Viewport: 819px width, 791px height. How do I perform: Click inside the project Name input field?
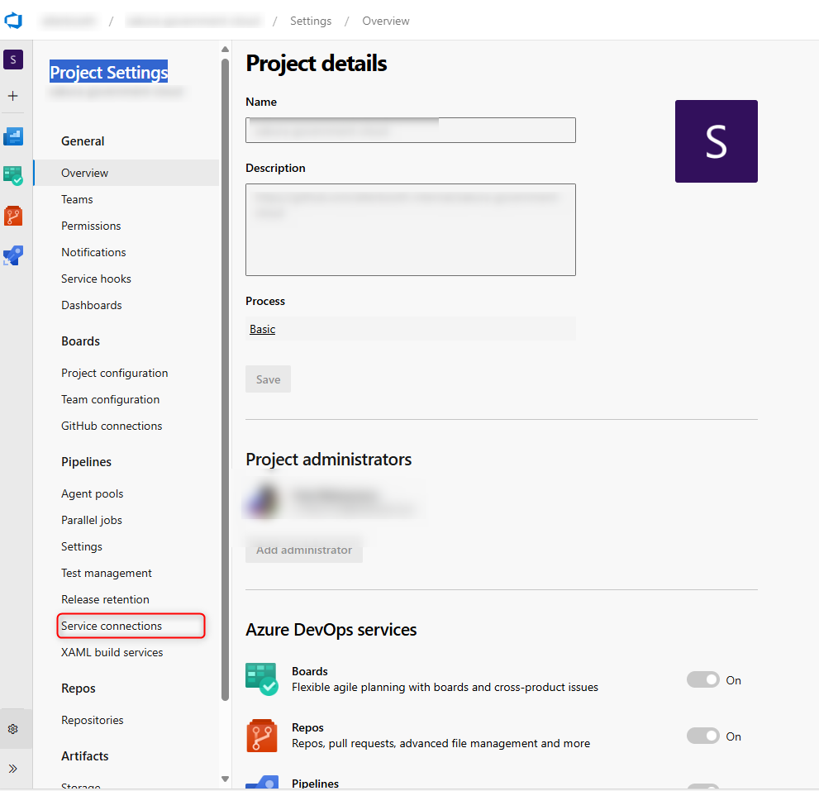(x=410, y=130)
